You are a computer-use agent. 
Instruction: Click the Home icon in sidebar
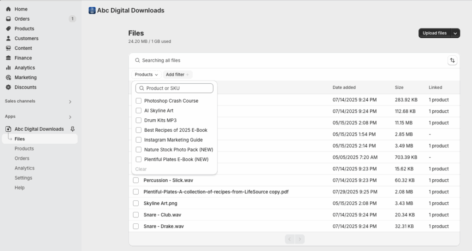8,9
